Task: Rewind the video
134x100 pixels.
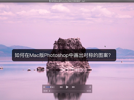Action: 61,87
